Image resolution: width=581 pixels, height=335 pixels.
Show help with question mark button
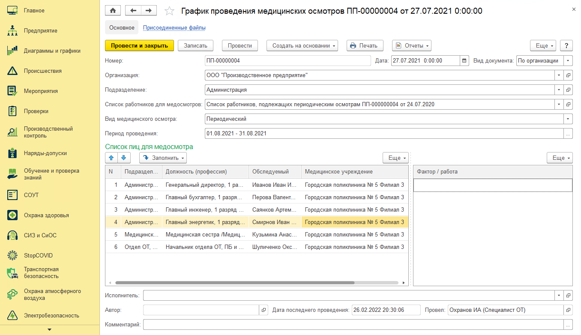566,45
